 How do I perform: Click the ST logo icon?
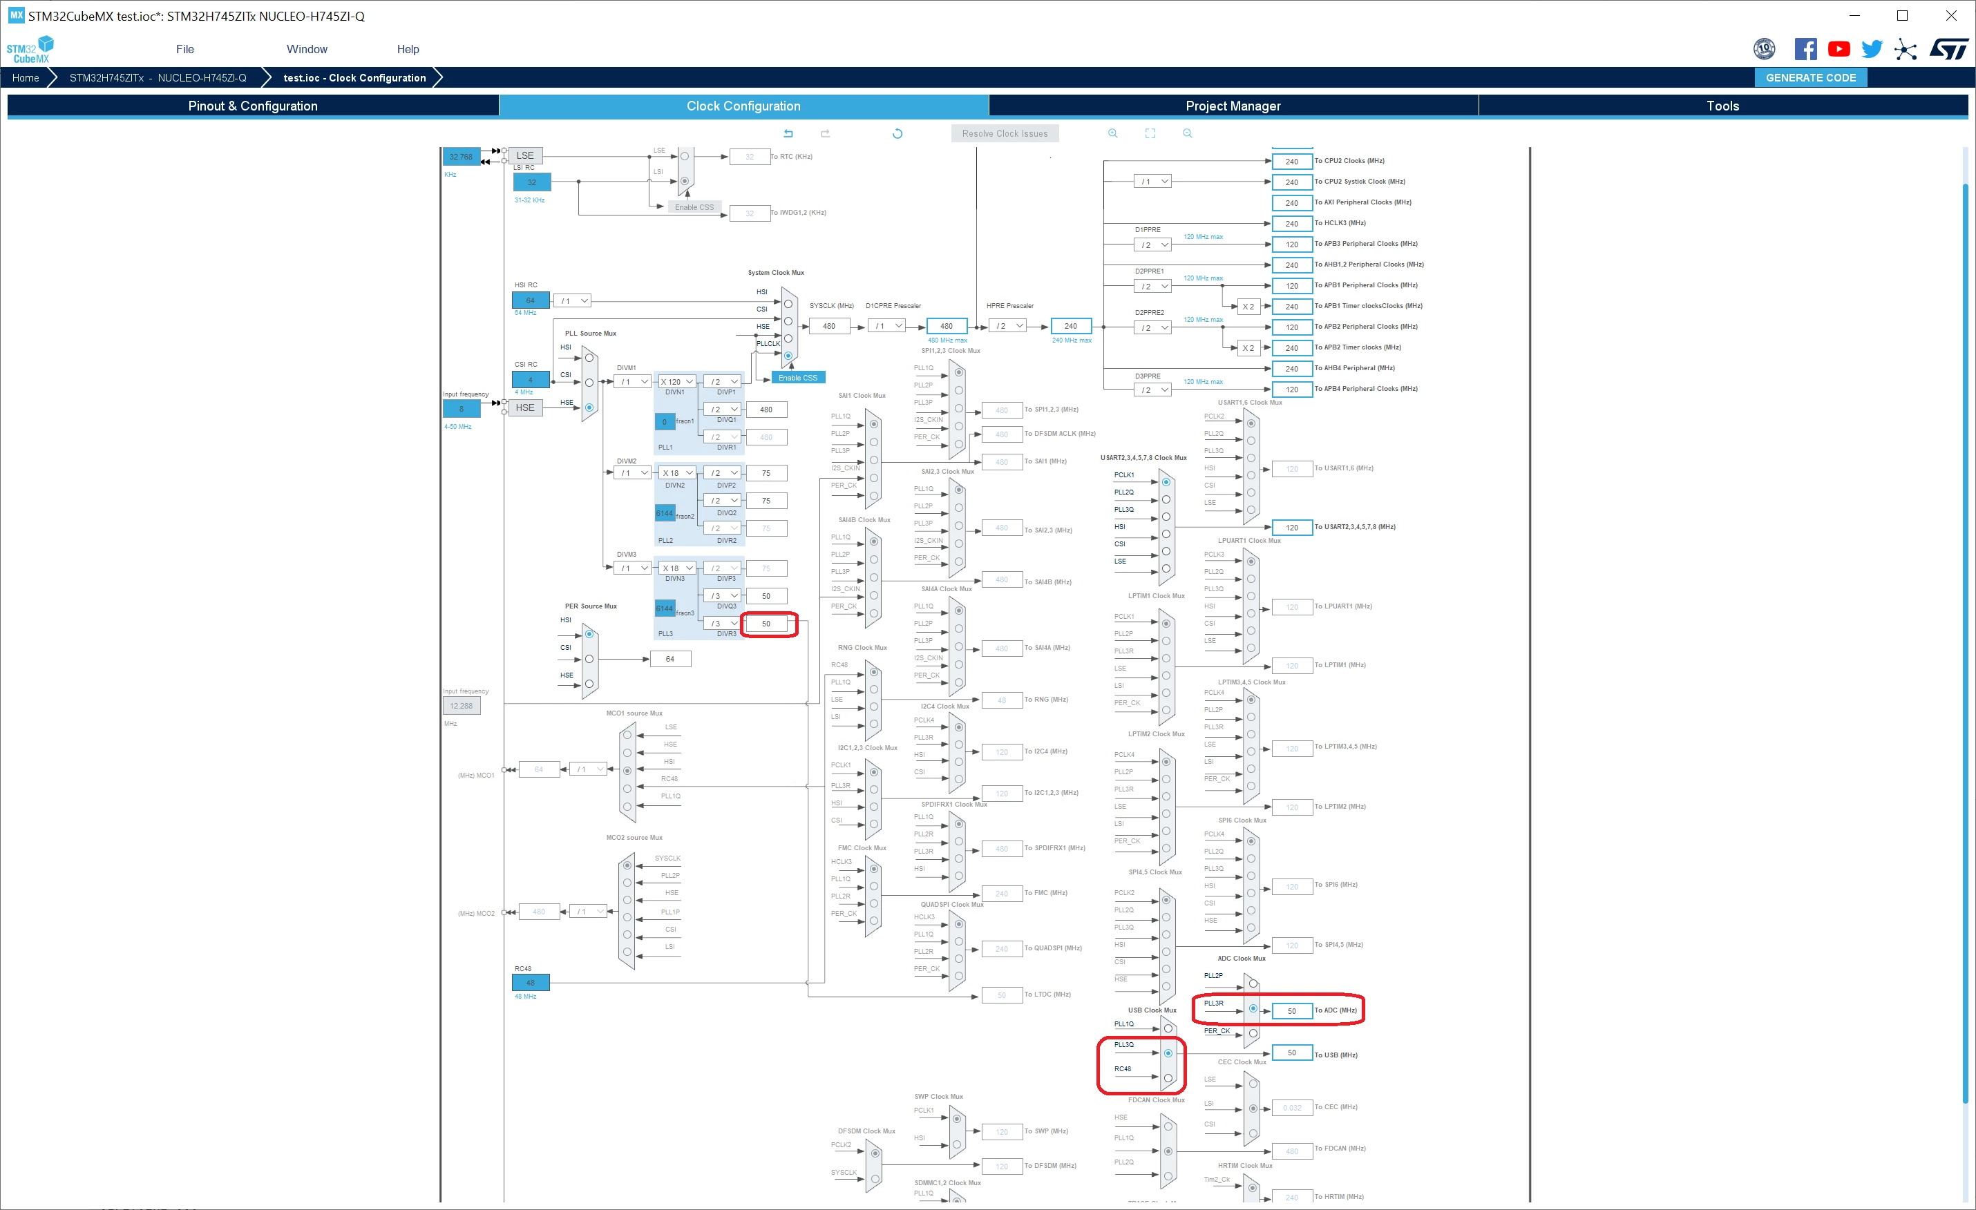[x=1948, y=49]
